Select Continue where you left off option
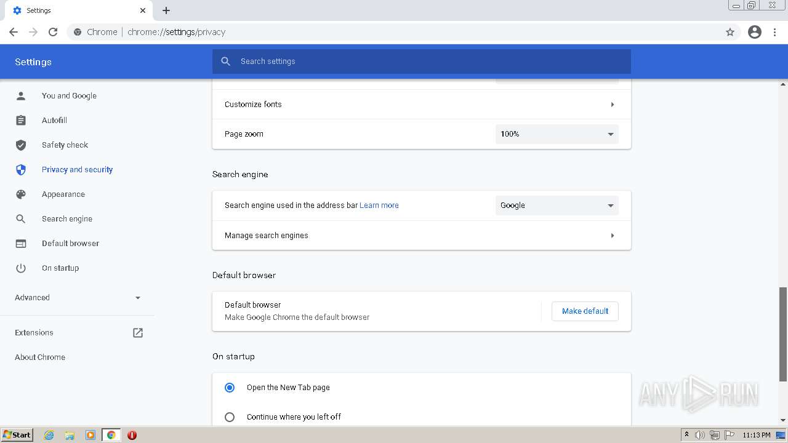 pyautogui.click(x=230, y=417)
